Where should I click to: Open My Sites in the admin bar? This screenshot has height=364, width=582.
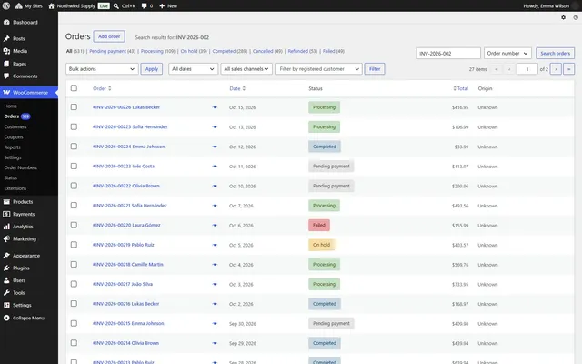click(29, 6)
